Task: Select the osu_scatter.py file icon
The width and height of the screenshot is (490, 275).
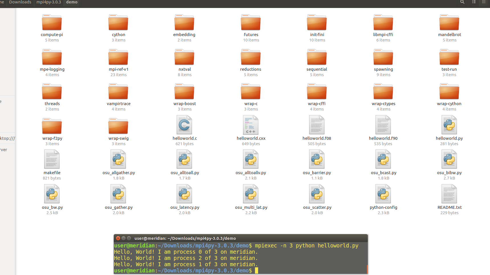Action: (317, 194)
